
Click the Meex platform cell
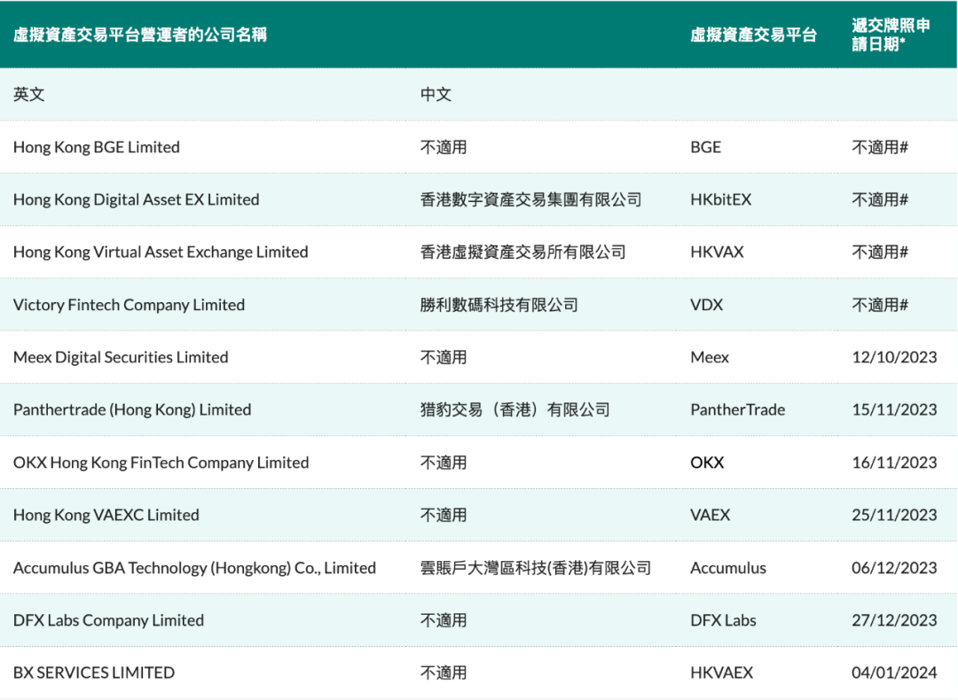click(x=710, y=357)
